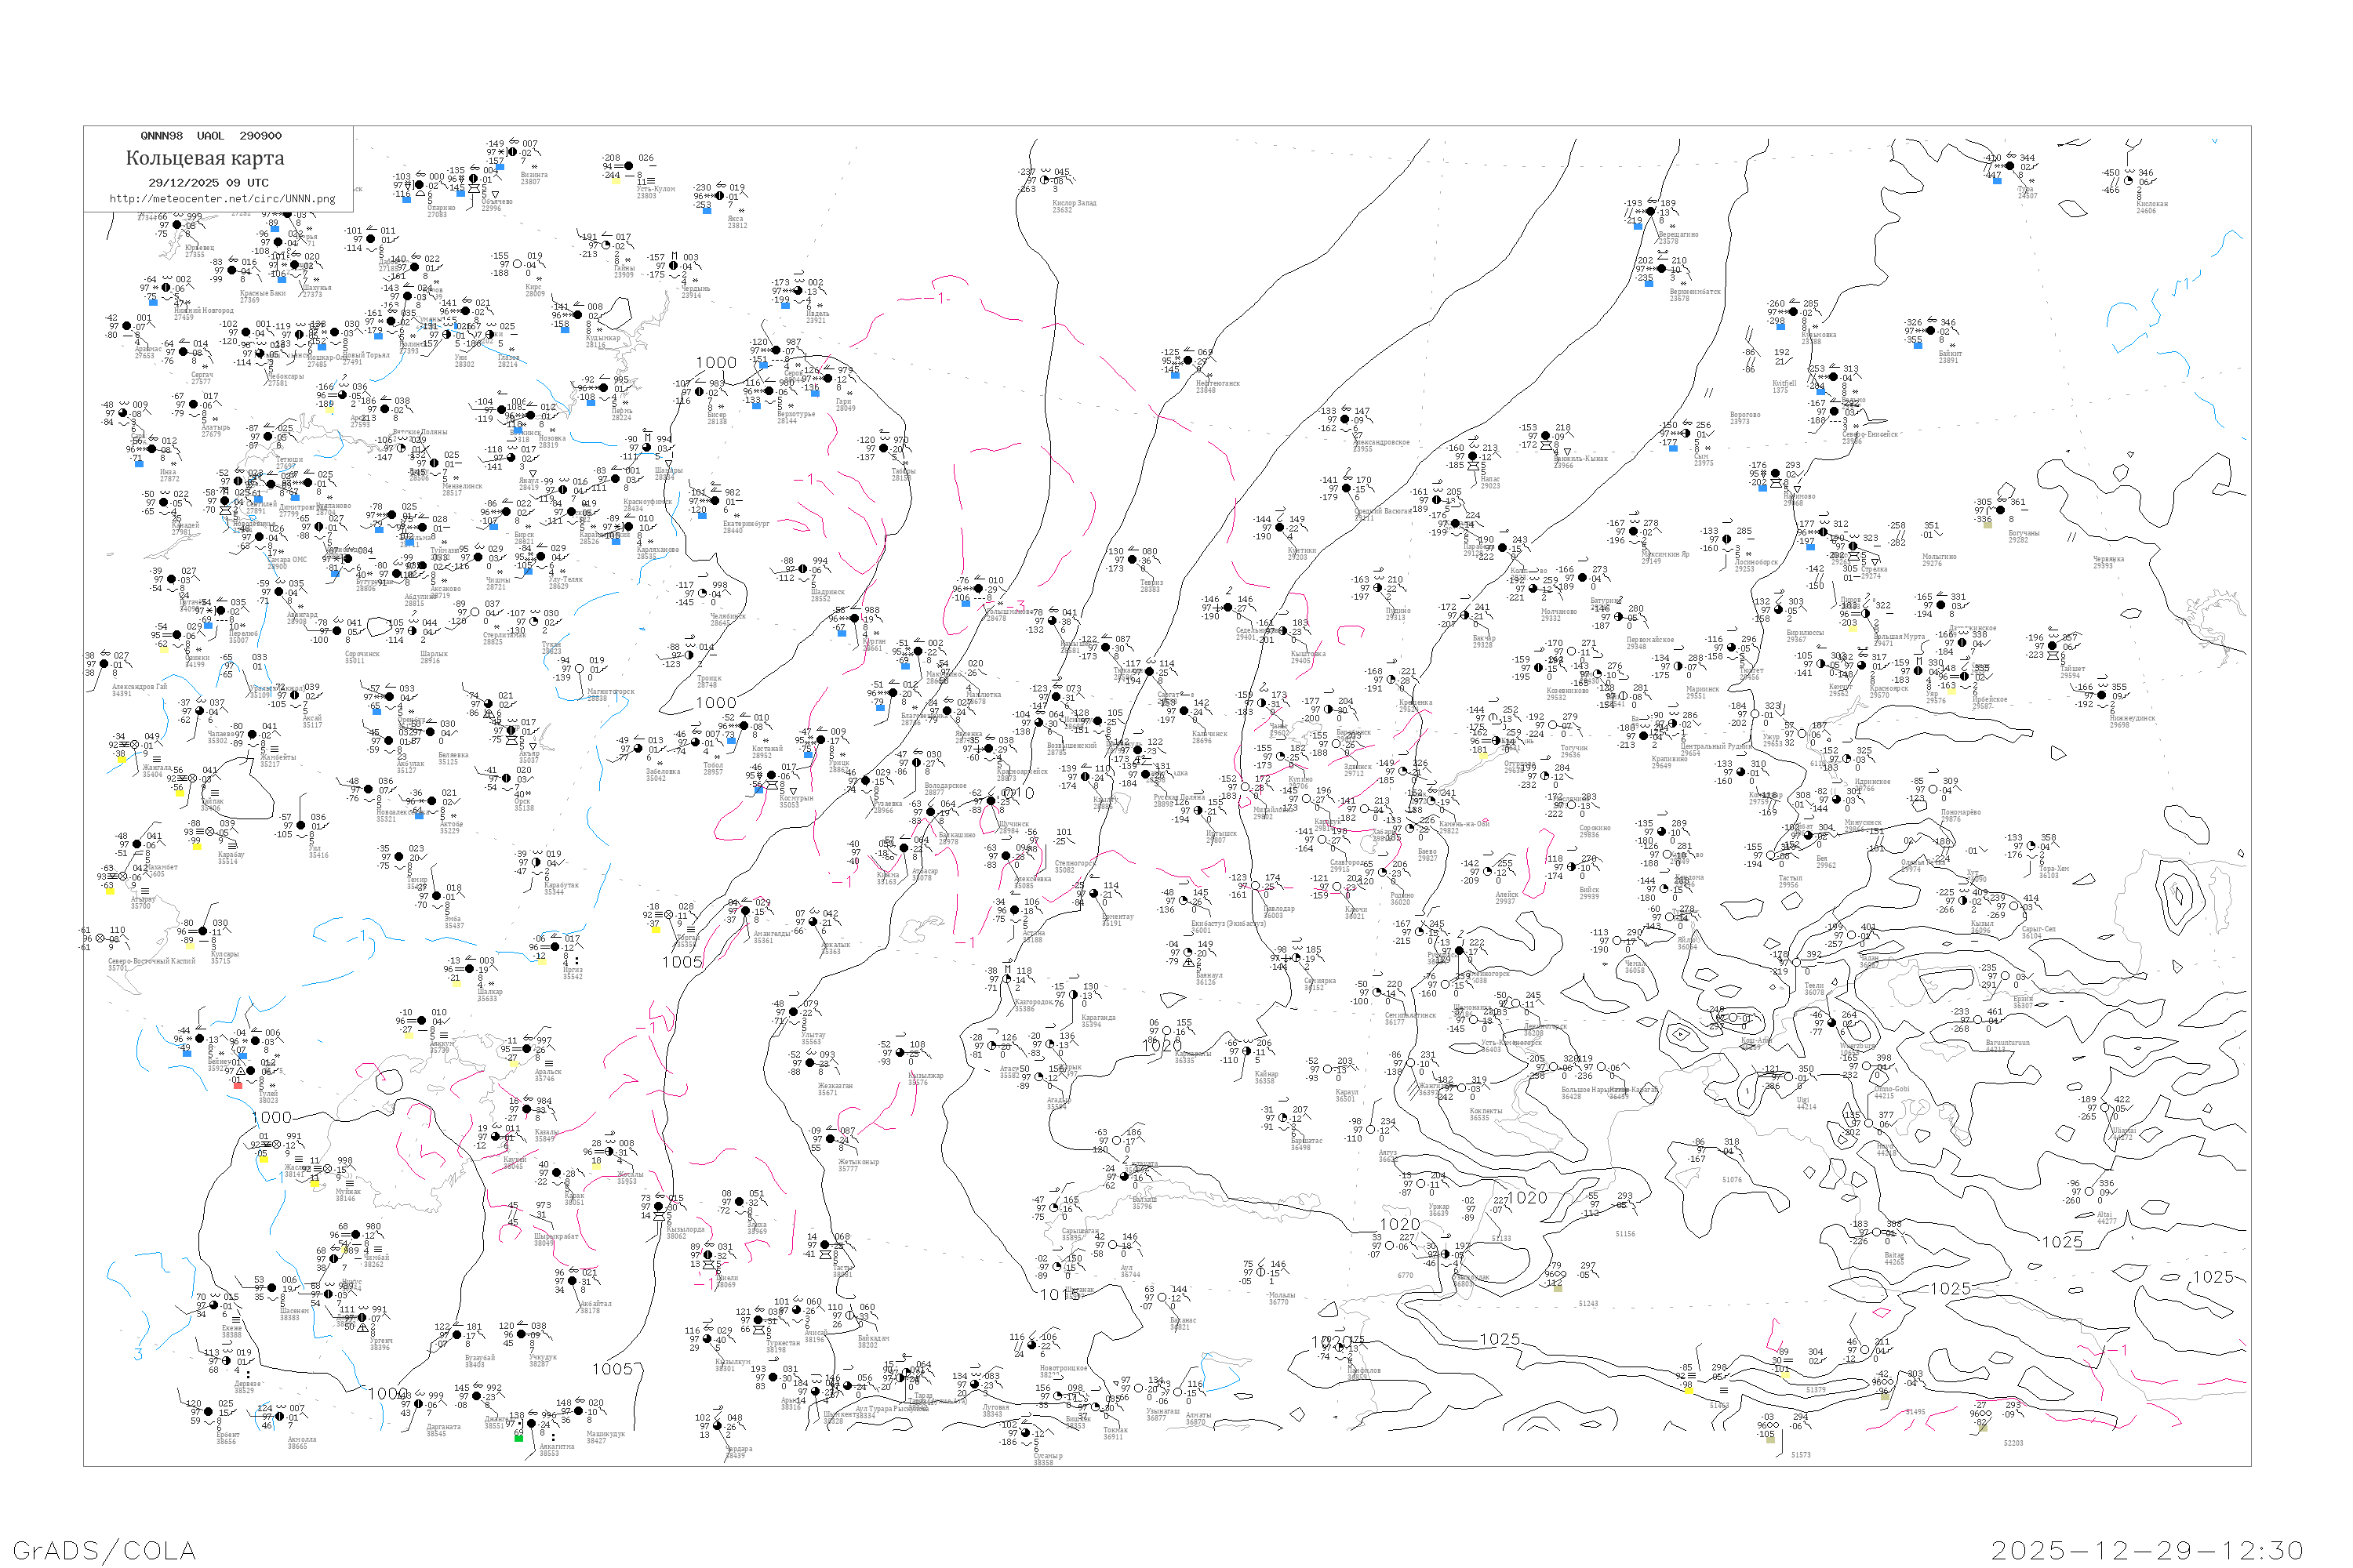Click the 2025-12-29-12:30 timestamp footer
Image resolution: width=2353 pixels, height=1568 pixels.
[x=2147, y=1550]
